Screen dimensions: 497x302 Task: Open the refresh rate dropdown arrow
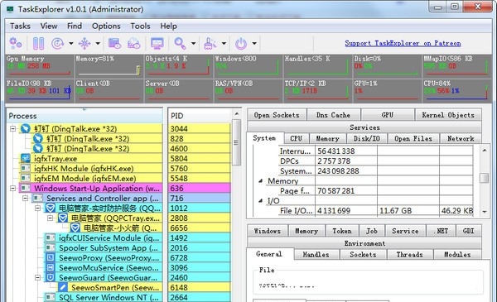71,43
